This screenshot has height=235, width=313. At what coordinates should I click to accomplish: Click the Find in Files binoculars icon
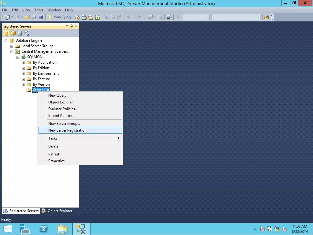pos(267,17)
